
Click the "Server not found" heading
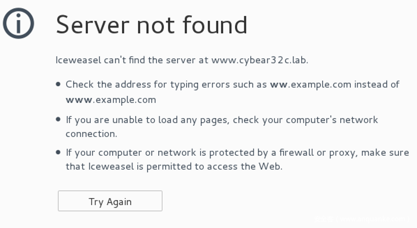pos(152,25)
